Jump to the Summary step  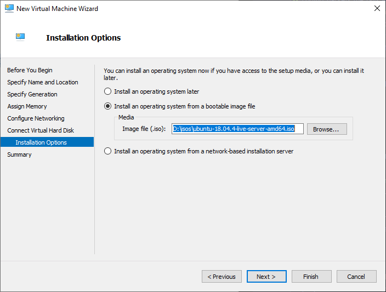pyautogui.click(x=19, y=154)
